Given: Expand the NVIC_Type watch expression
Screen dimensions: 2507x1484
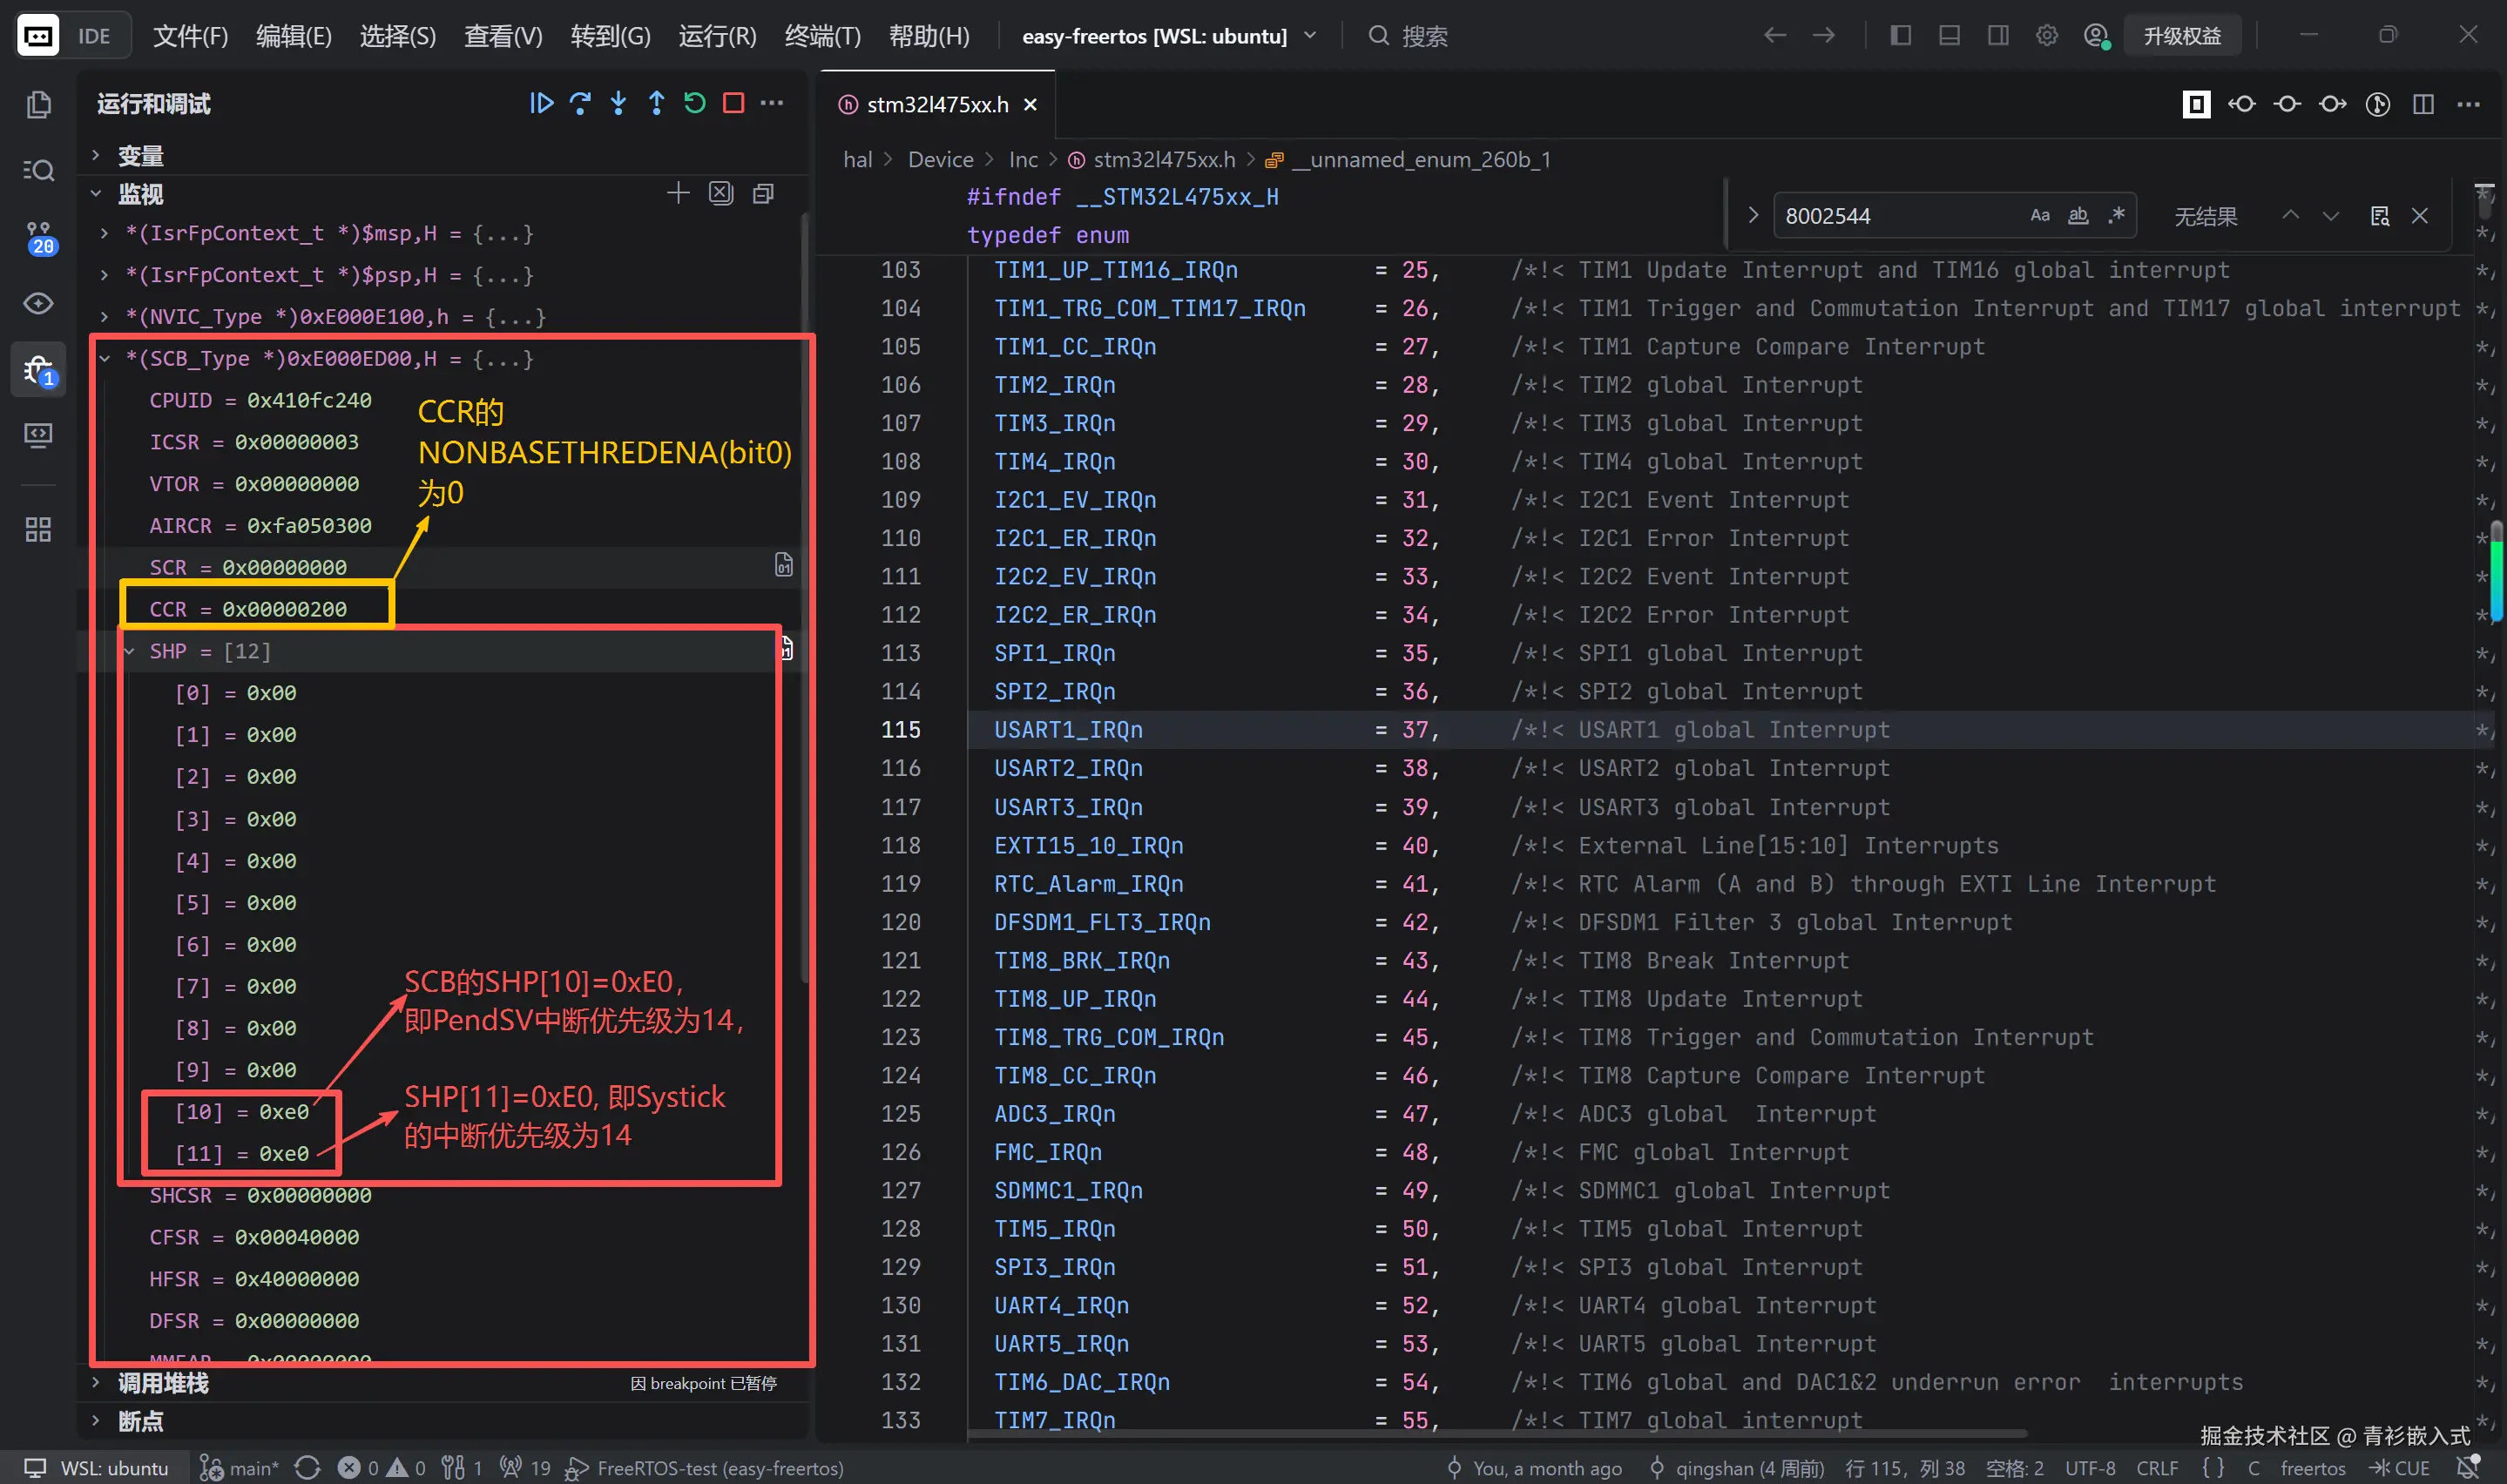Looking at the screenshot, I should point(104,317).
